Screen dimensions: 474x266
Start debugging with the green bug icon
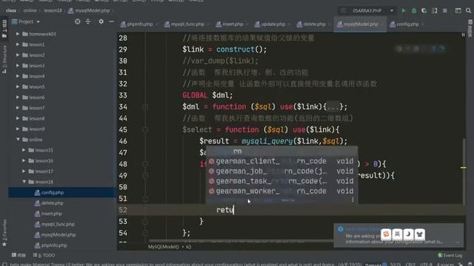click(x=414, y=10)
